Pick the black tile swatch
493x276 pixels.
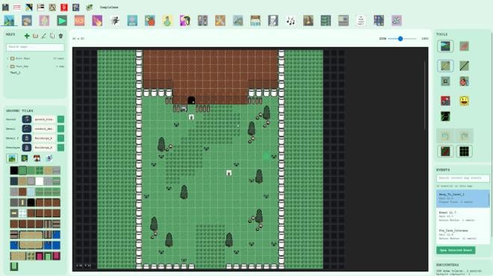(x=14, y=171)
